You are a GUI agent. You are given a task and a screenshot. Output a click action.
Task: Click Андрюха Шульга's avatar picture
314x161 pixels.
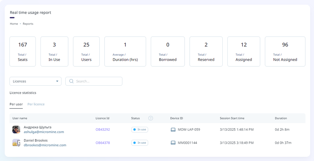click(x=16, y=129)
